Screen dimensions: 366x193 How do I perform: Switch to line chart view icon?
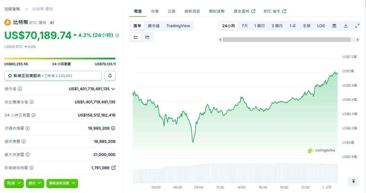136,37
